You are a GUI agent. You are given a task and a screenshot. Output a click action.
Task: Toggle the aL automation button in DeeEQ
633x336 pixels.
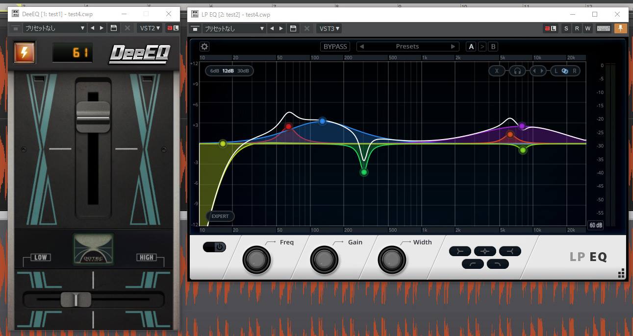tap(173, 28)
